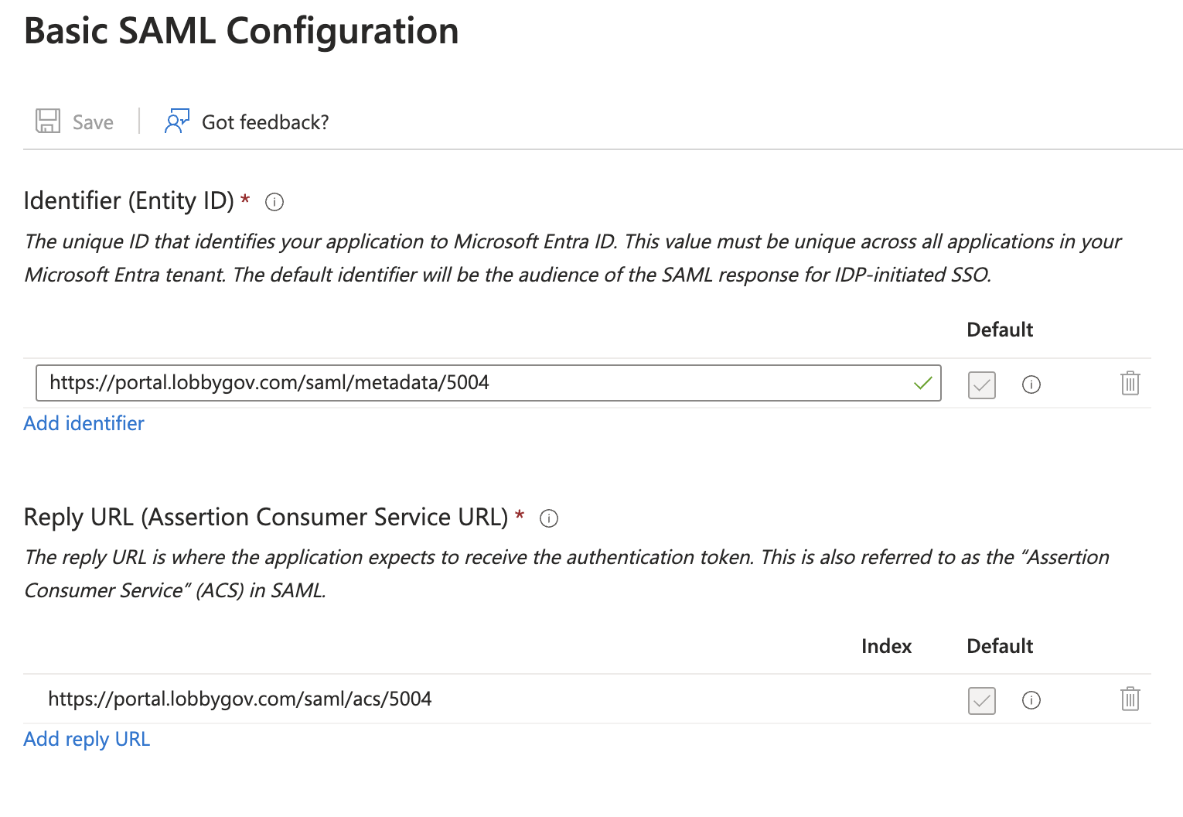The height and width of the screenshot is (817, 1183).
Task: Click the Save floppy disk icon
Action: [48, 121]
